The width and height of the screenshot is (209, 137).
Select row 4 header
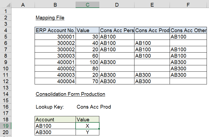[6, 30]
